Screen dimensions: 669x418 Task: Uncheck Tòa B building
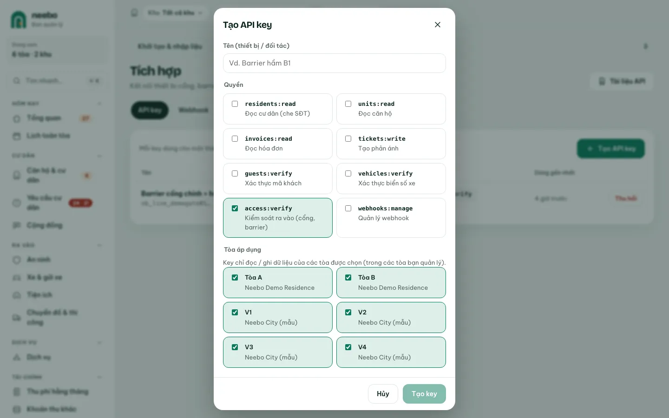(348, 278)
